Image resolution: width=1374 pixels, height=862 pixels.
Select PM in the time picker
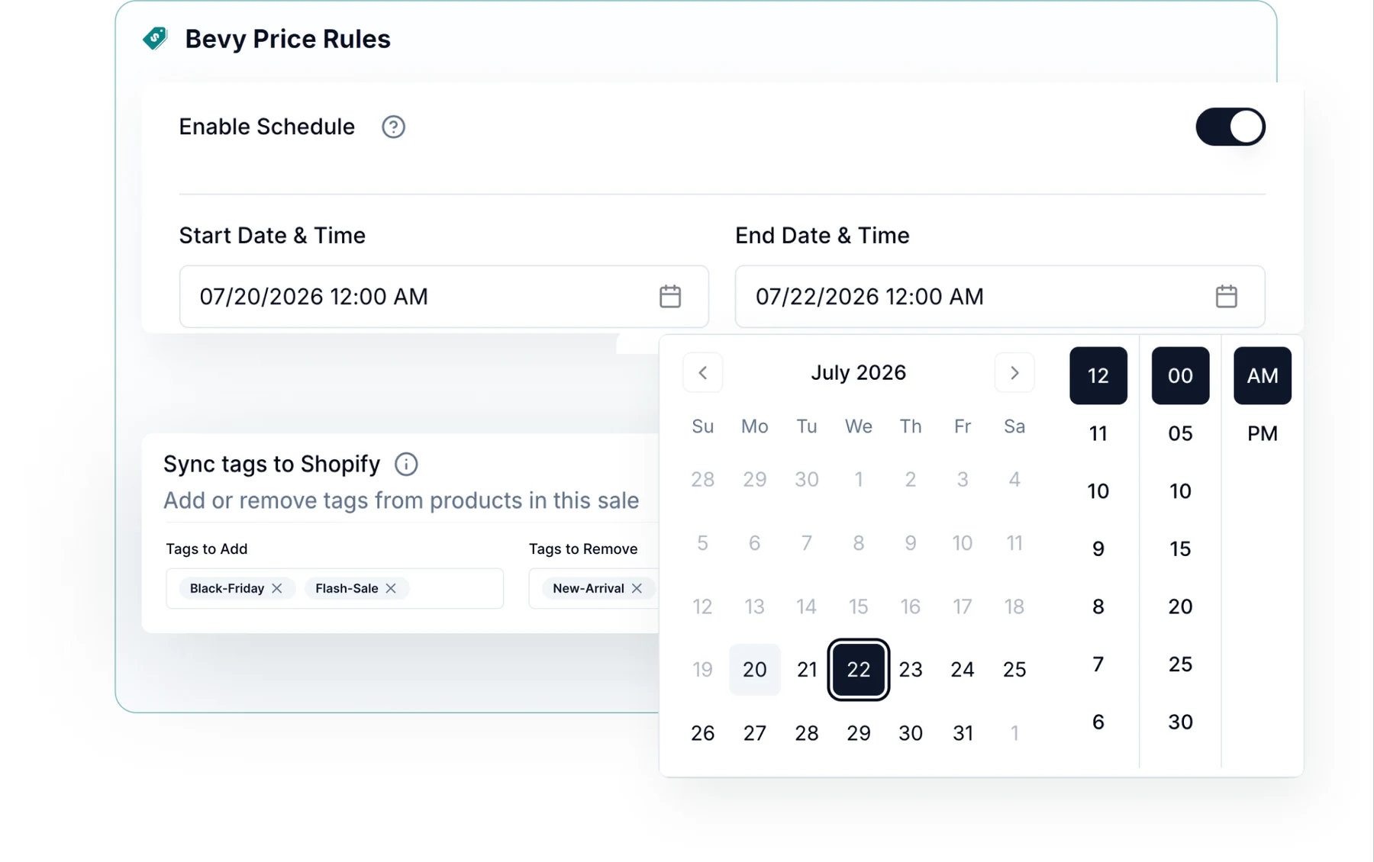(1263, 433)
